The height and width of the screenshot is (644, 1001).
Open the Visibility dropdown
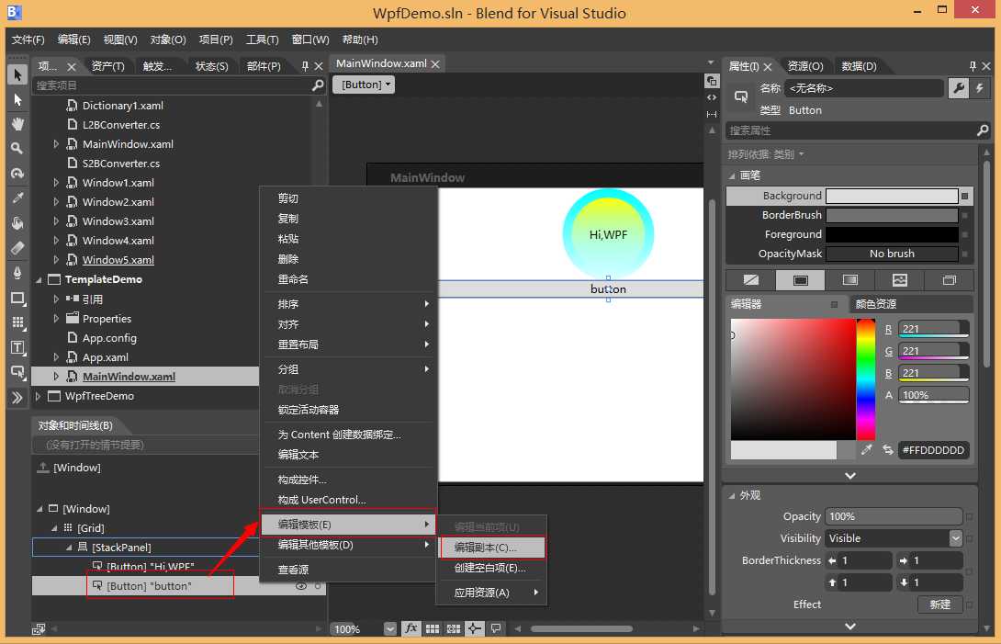click(x=955, y=538)
